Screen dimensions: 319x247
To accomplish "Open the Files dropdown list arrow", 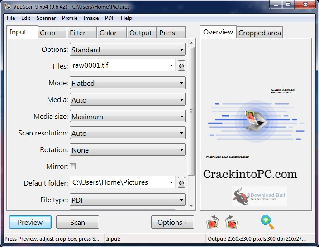I will (x=171, y=65).
